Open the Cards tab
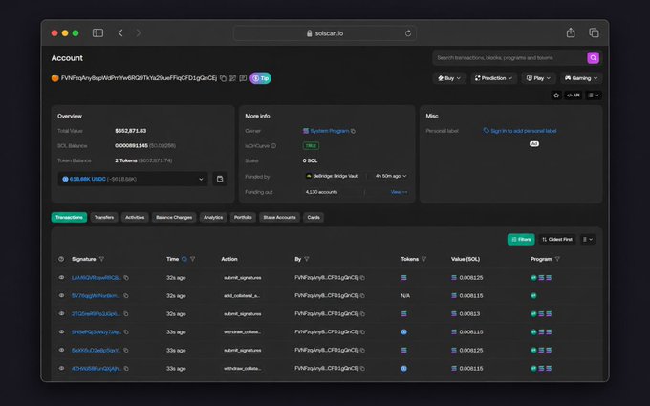650x406 pixels. pos(314,218)
